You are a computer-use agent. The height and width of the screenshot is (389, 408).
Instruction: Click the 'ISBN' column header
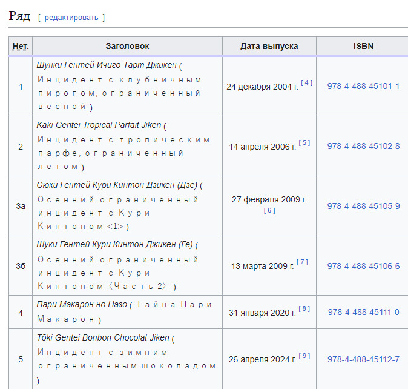363,46
